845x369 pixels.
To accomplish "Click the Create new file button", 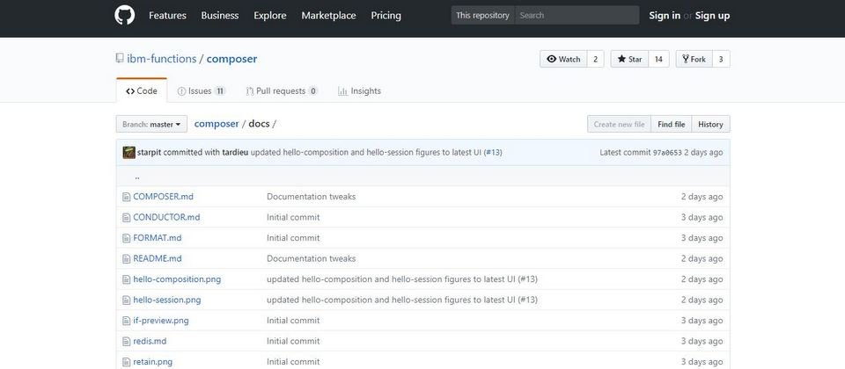I will coord(619,124).
